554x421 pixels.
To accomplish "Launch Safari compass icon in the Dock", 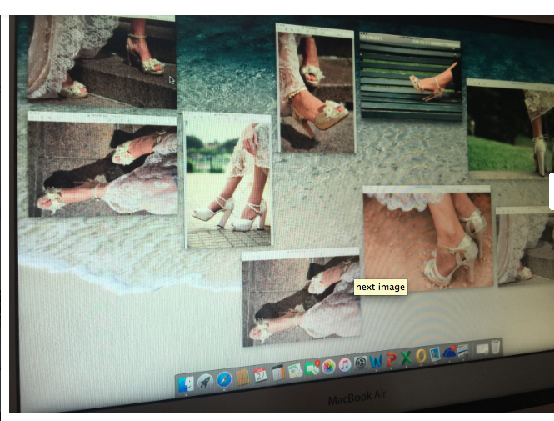I will tap(224, 379).
